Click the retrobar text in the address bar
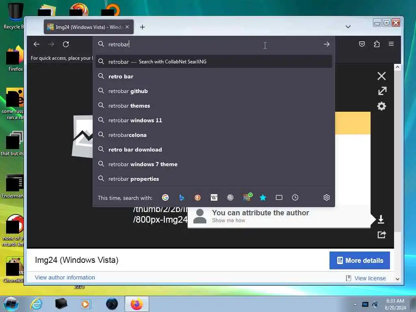 point(119,44)
